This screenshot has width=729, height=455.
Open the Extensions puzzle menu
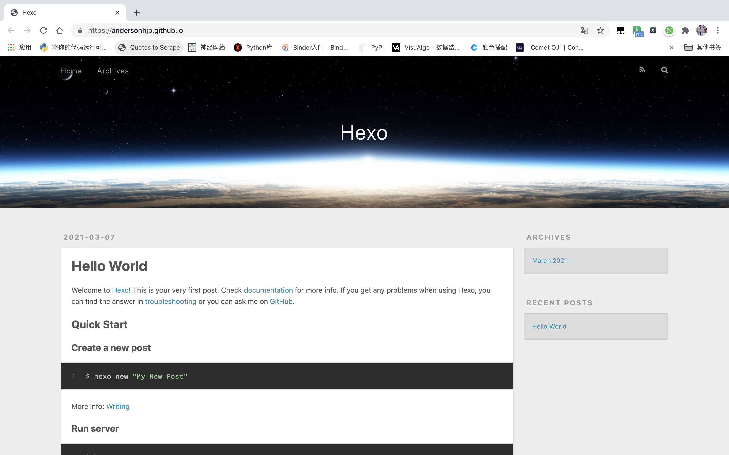tap(685, 30)
